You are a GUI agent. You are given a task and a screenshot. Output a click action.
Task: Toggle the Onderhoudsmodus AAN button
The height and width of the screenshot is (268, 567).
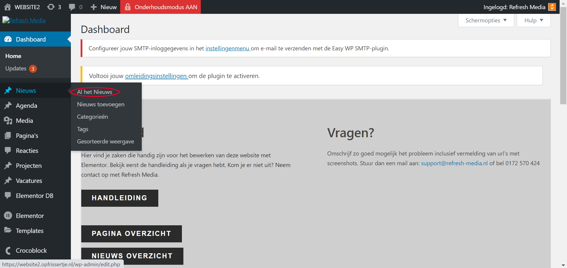pos(160,7)
